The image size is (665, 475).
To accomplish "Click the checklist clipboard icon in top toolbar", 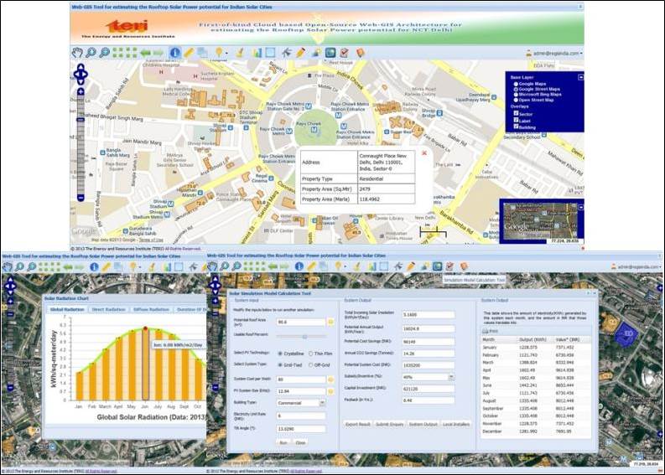I will (x=345, y=53).
